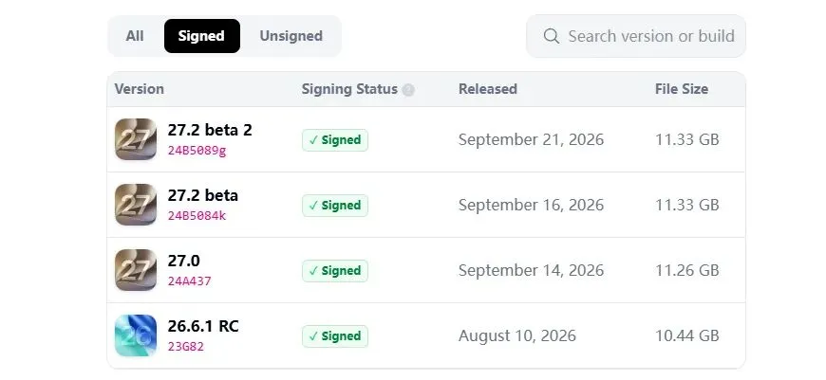Click the Signing Status help icon
The image size is (826, 380).
coord(408,90)
